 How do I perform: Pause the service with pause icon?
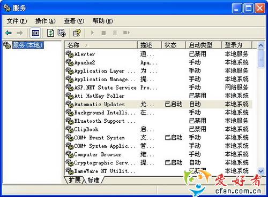coord(115,33)
